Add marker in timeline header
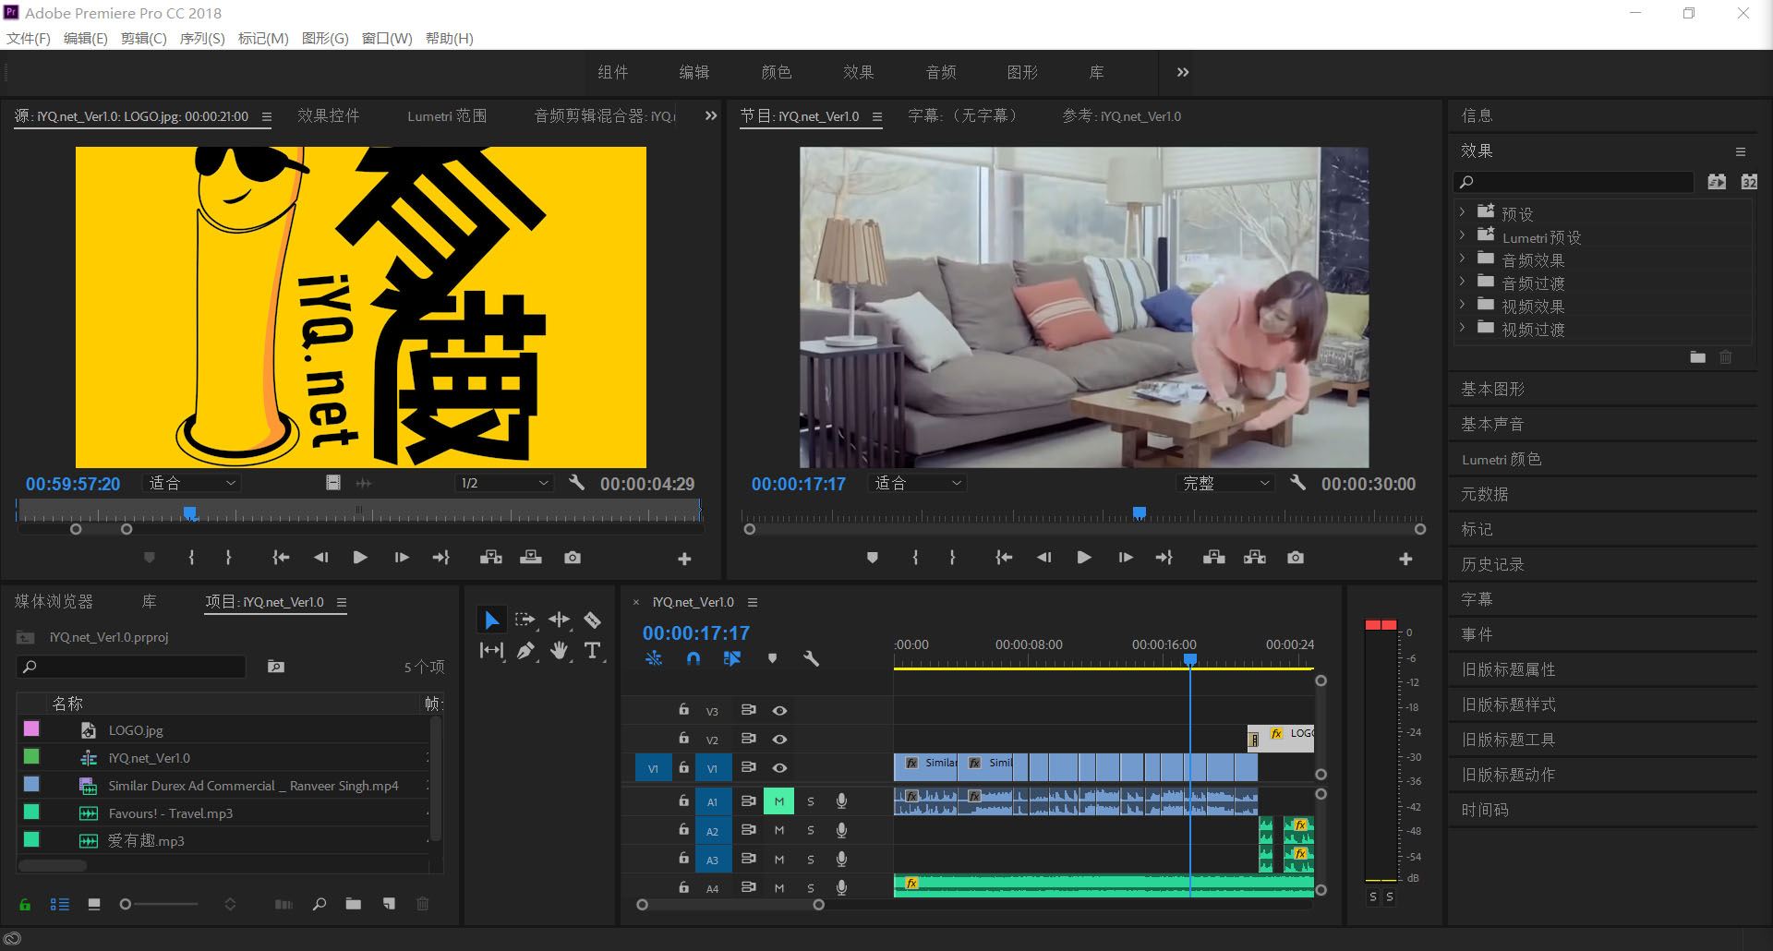The image size is (1773, 951). [772, 658]
